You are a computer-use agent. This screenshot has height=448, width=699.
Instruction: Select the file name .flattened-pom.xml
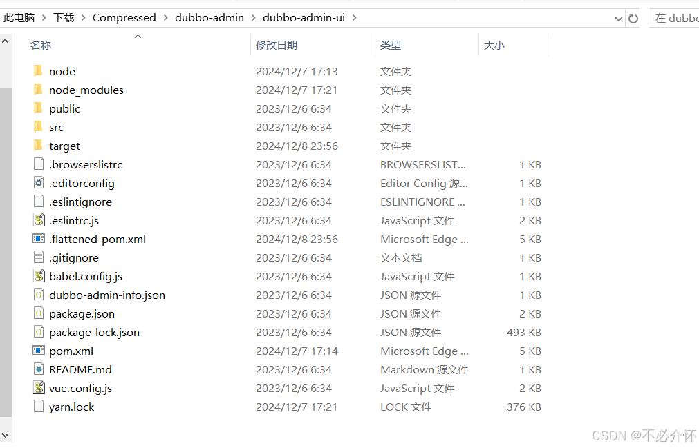click(x=97, y=240)
